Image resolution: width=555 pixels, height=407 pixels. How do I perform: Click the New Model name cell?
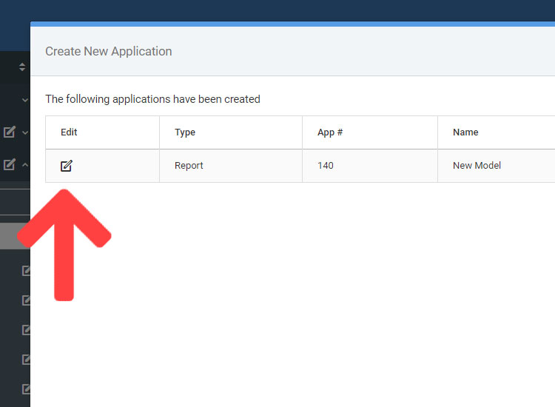click(497, 166)
